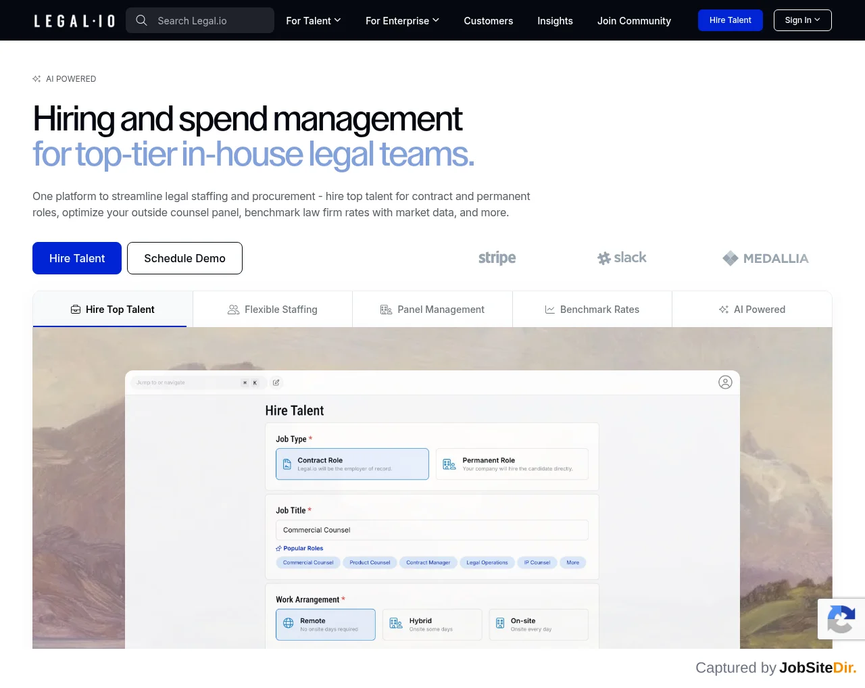Select the Remote work arrangement
The image size is (865, 688).
coord(326,624)
